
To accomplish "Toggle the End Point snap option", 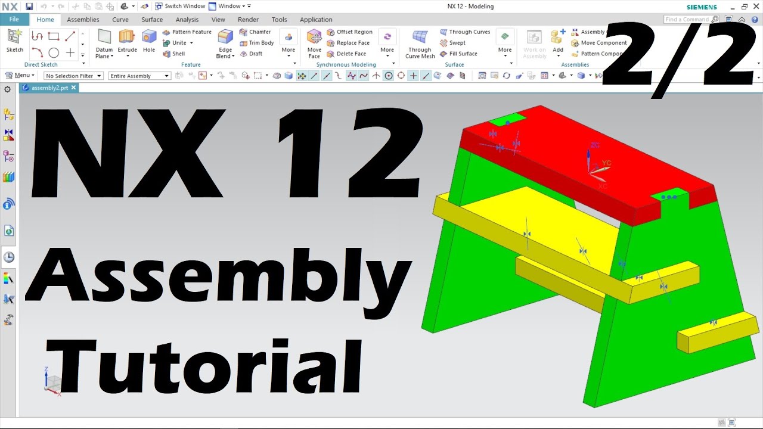I will coord(314,76).
